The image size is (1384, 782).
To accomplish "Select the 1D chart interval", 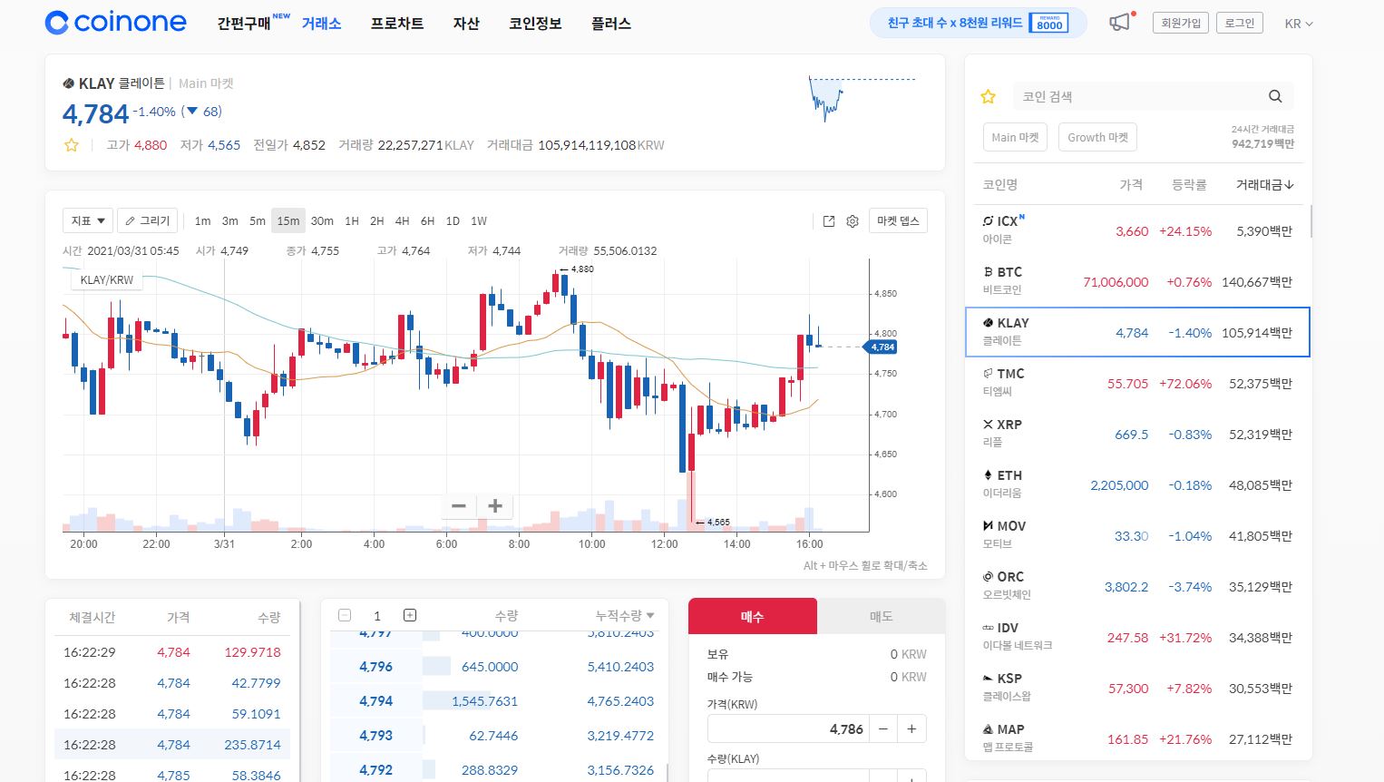I will coord(453,221).
